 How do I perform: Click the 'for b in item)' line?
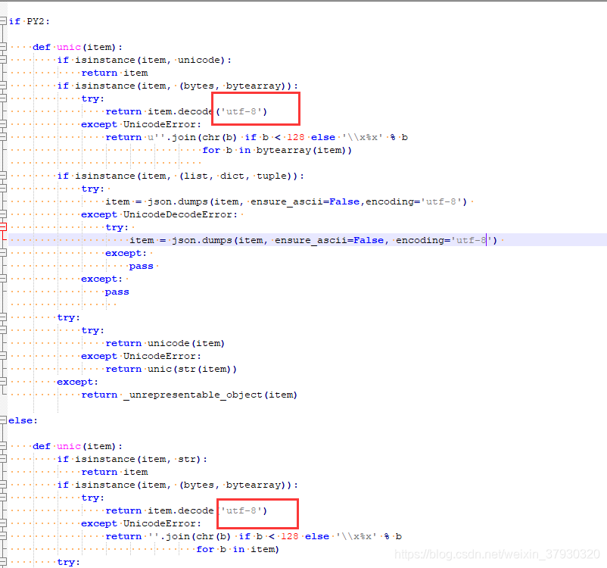238,549
